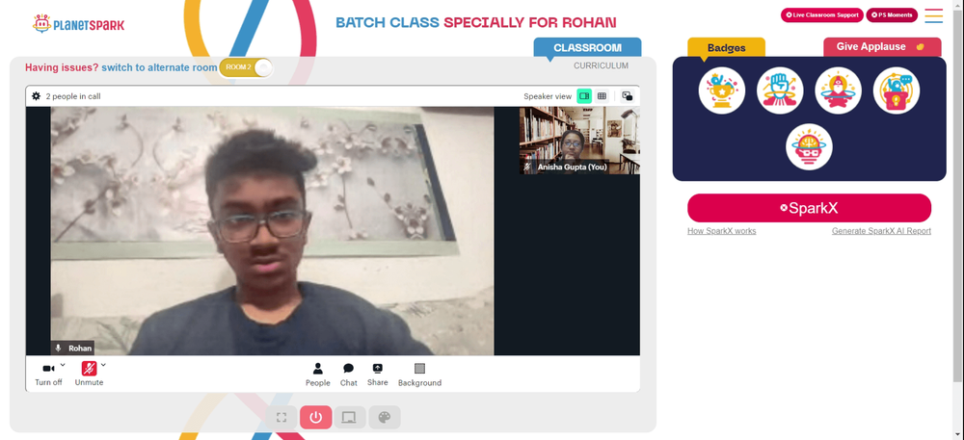The width and height of the screenshot is (964, 440).
Task: Switch to the CLASSROOM tab
Action: 587,48
